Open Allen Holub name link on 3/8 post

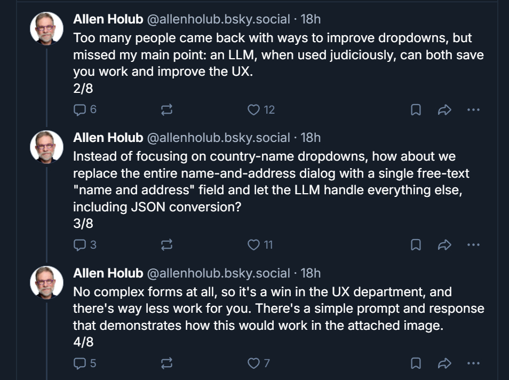(108, 138)
